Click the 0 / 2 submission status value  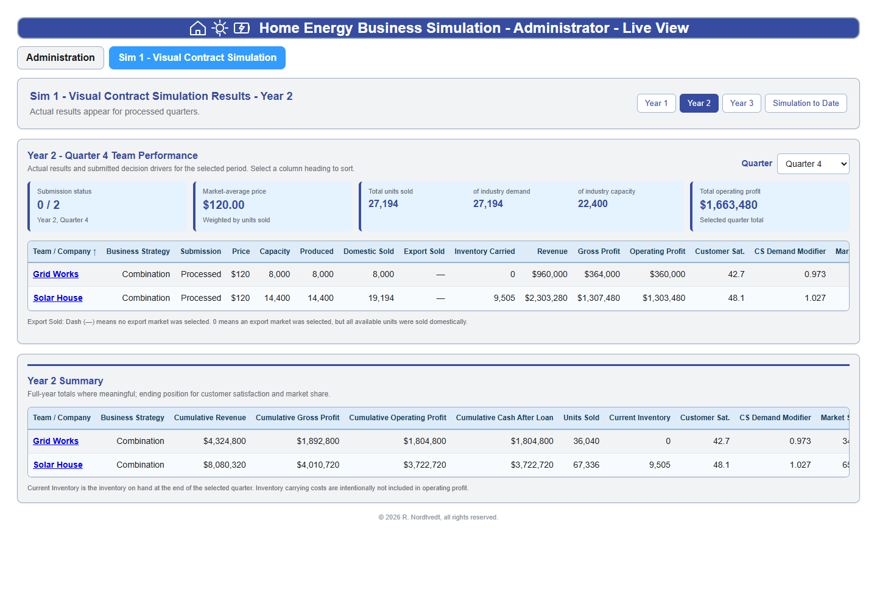(x=48, y=205)
